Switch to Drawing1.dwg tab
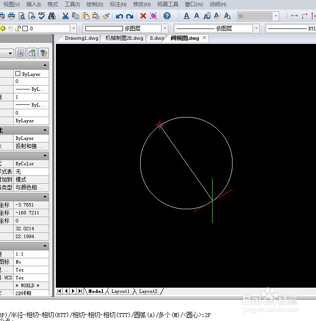This screenshot has width=316, height=321. (81, 38)
